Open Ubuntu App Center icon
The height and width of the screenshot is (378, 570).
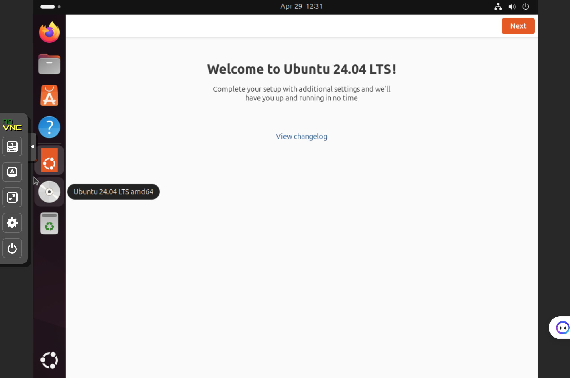point(49,96)
